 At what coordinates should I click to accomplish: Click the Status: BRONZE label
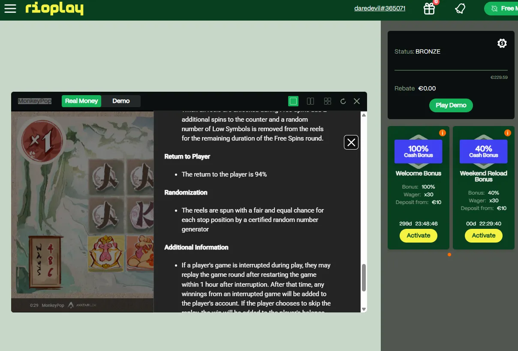pyautogui.click(x=418, y=51)
